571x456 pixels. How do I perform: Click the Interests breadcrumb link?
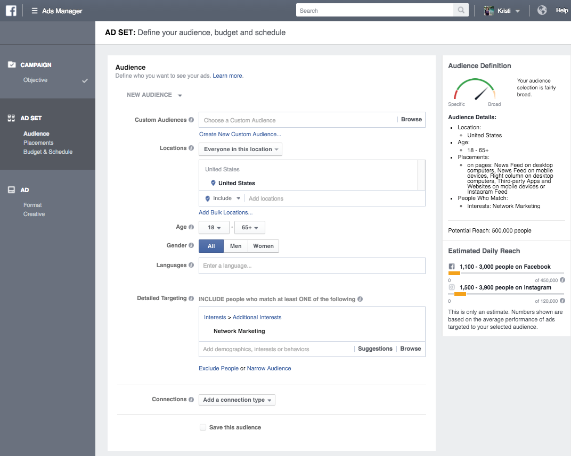pos(215,318)
